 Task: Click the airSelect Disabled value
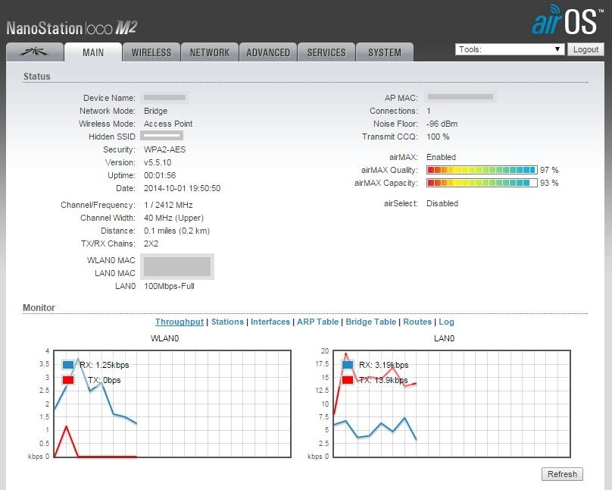point(442,203)
